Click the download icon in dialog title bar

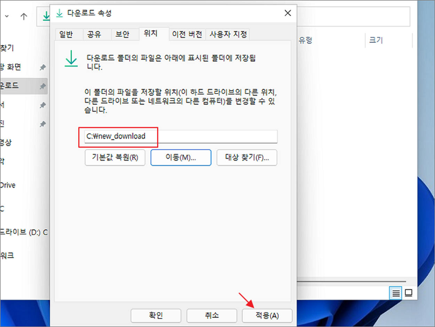click(x=60, y=13)
